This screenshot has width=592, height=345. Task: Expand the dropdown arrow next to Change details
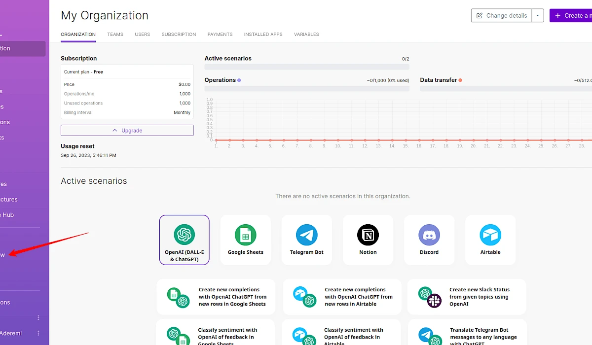click(x=538, y=15)
